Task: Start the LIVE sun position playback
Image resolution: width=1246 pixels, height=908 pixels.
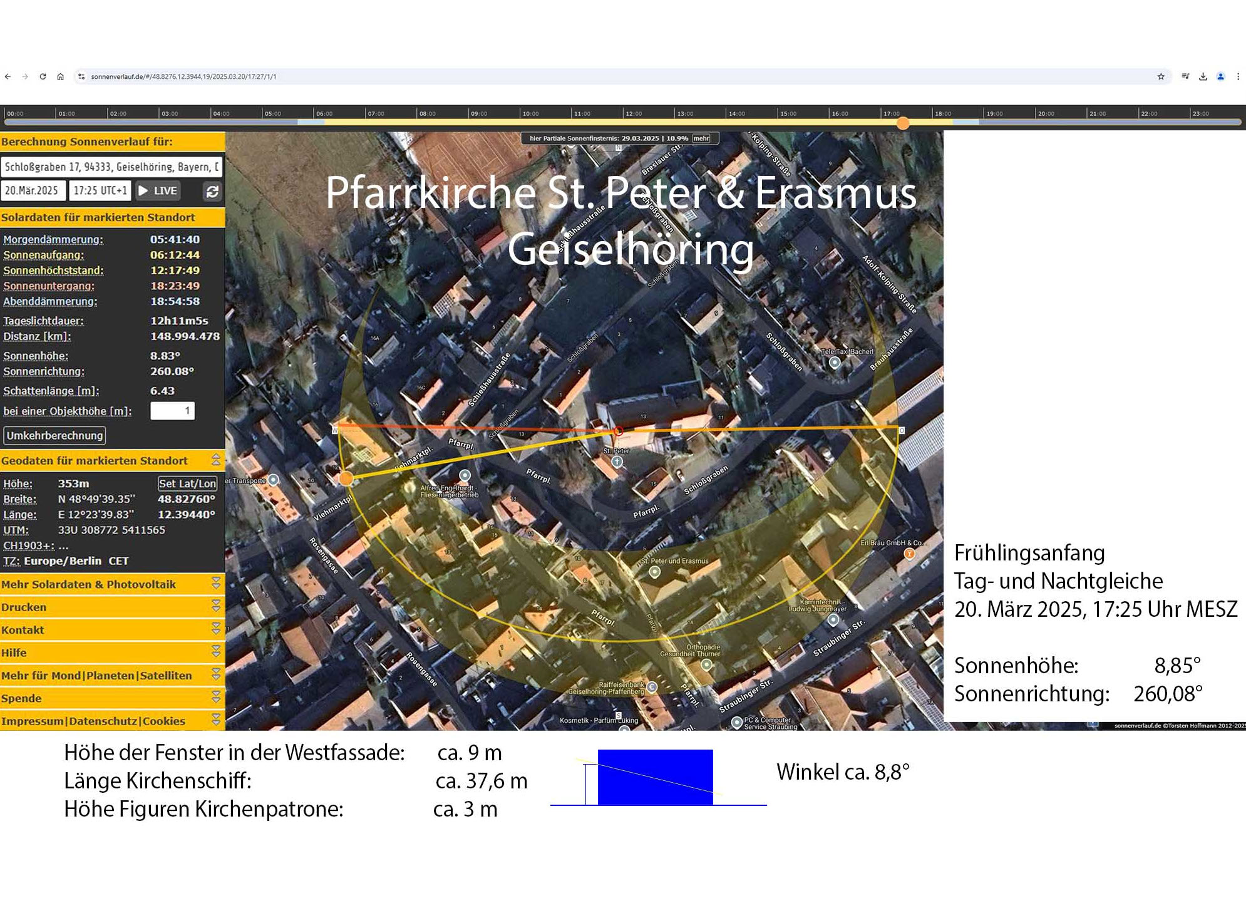Action: tap(158, 191)
